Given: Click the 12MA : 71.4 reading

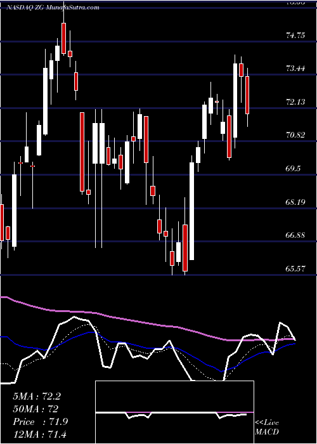Looking at the screenshot, I should click(x=39, y=434).
